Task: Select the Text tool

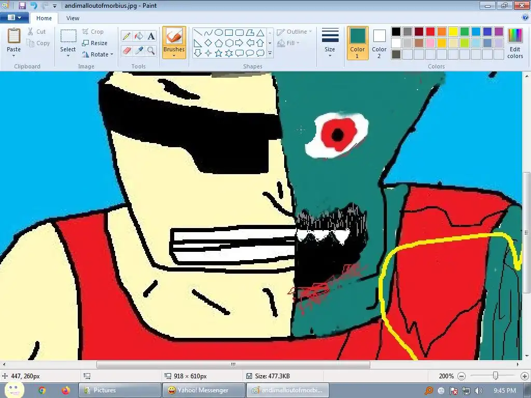Action: pyautogui.click(x=151, y=36)
